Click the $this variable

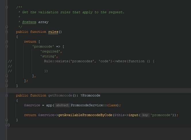119,115
